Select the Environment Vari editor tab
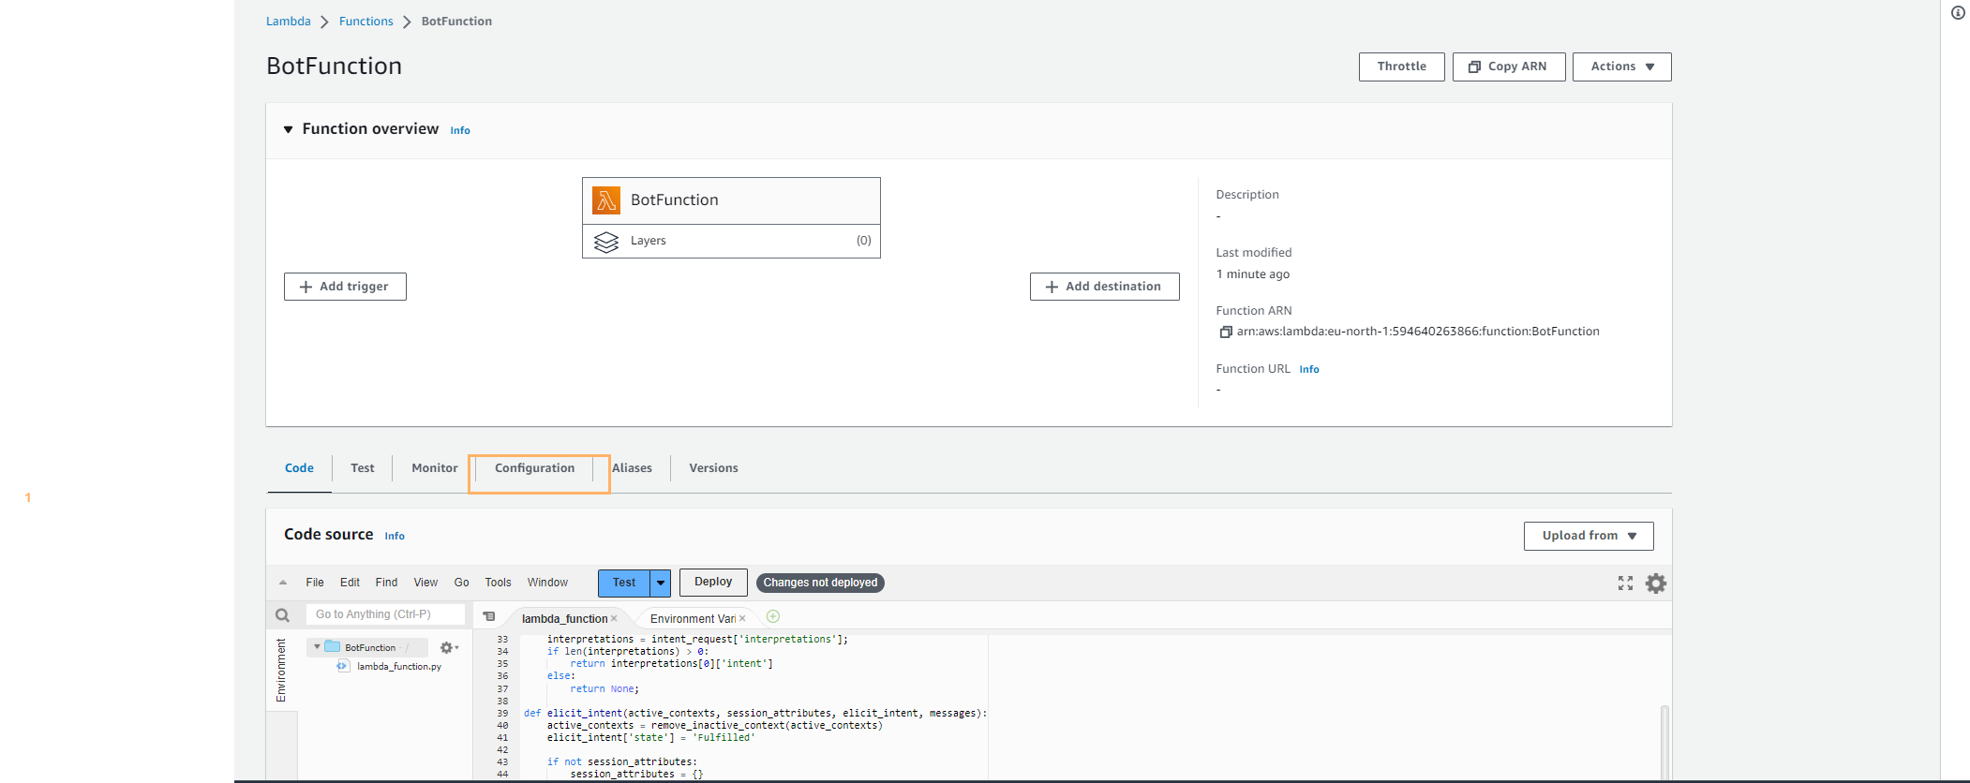Screen dimensions: 1970x783 pyautogui.click(x=693, y=619)
